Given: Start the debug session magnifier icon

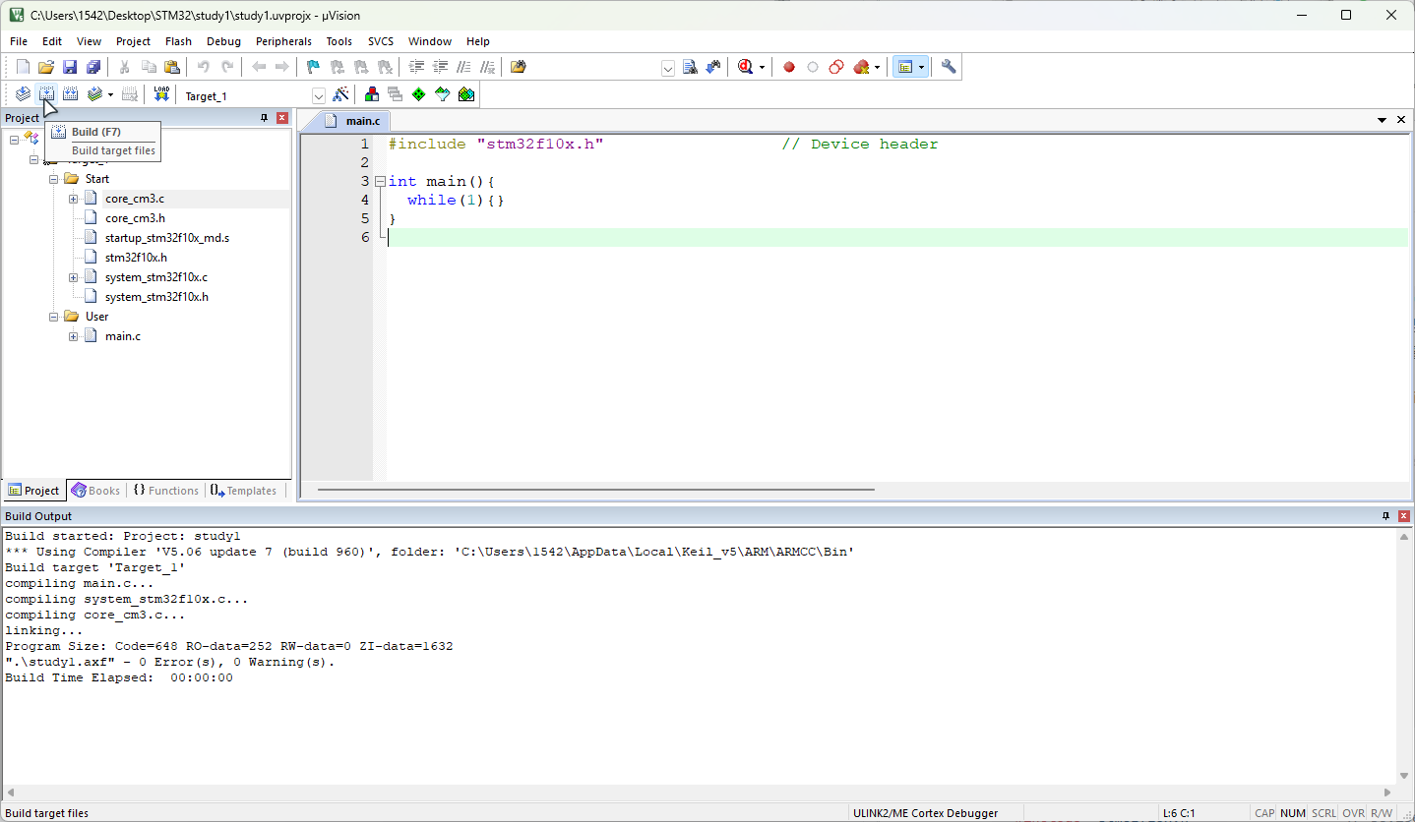Looking at the screenshot, I should click(x=745, y=67).
